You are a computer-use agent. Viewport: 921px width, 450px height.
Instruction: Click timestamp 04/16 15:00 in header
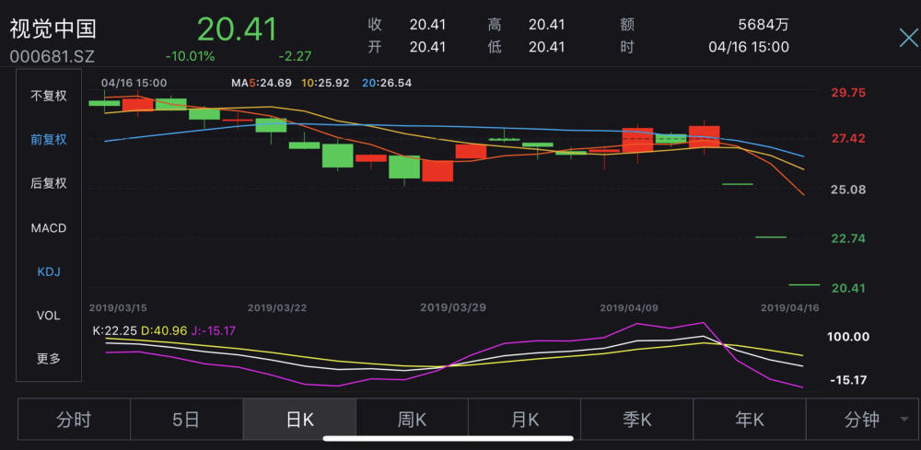tap(749, 47)
